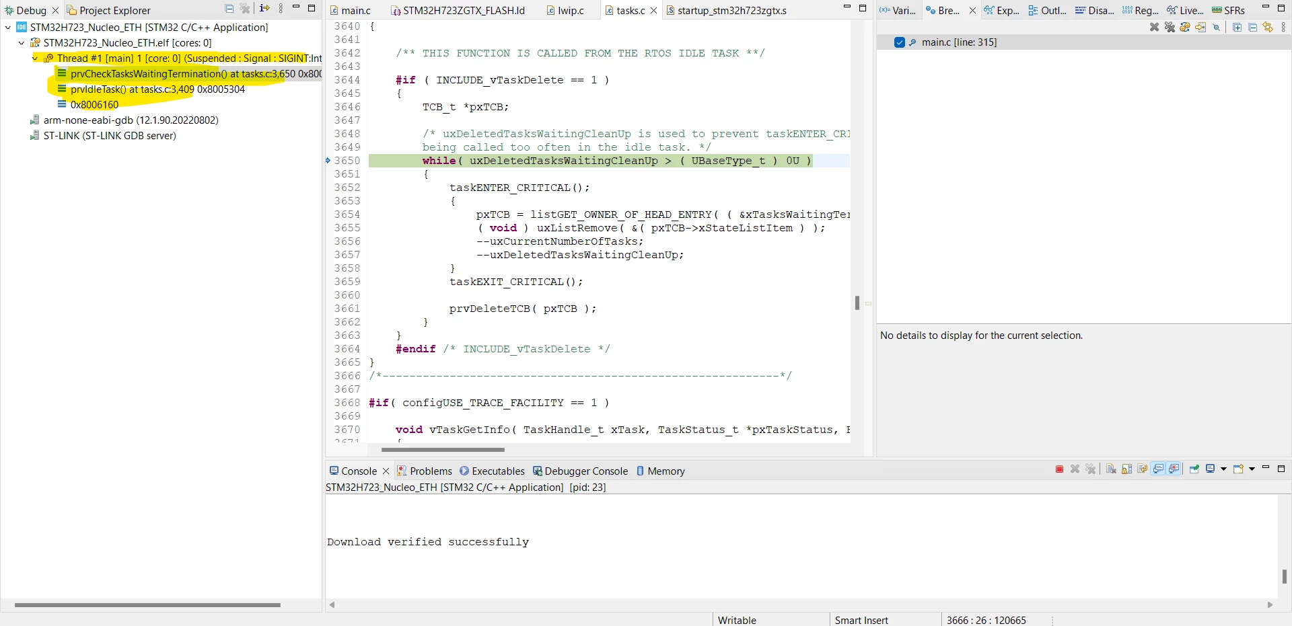Image resolution: width=1292 pixels, height=626 pixels.
Task: Toggle Link with Editor in the Breakpoints view
Action: pyautogui.click(x=1268, y=28)
